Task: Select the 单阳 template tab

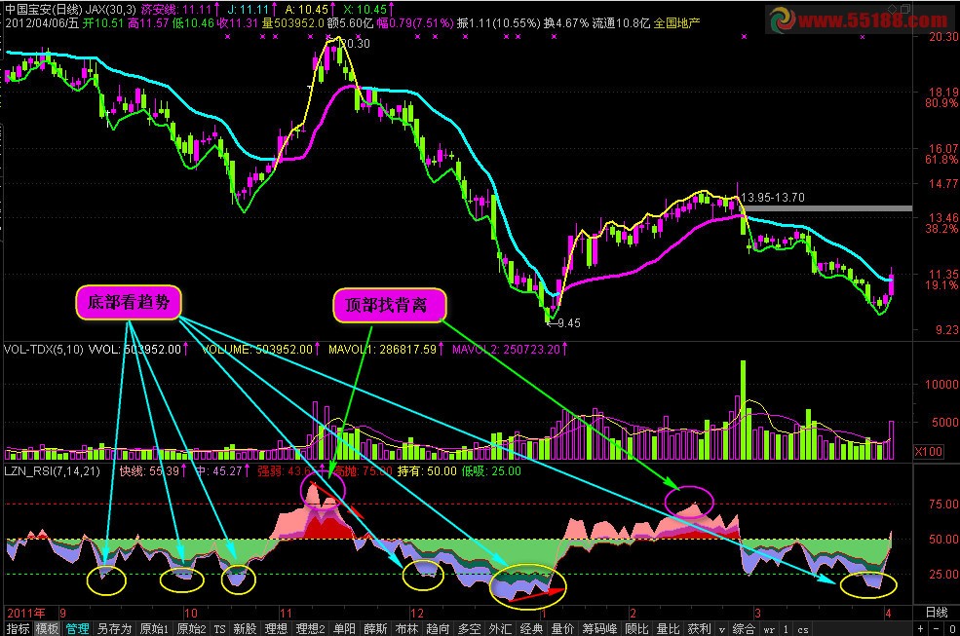Action: (x=345, y=628)
